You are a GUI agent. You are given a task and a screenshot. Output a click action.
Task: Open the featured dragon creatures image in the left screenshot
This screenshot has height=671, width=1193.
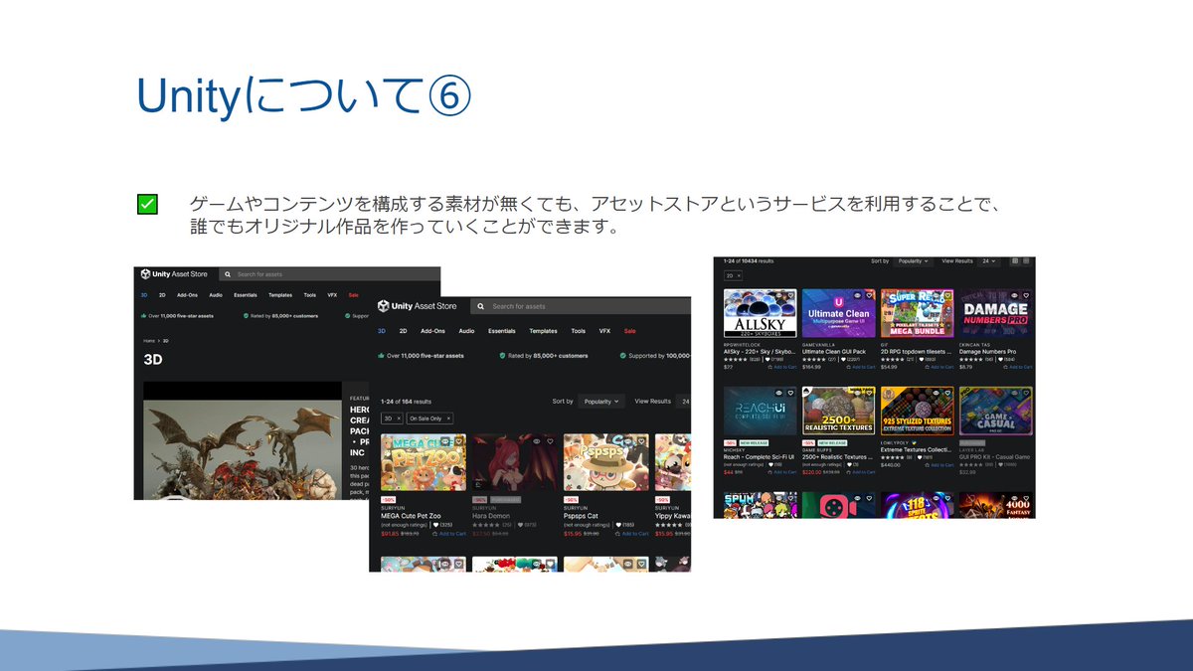[244, 440]
